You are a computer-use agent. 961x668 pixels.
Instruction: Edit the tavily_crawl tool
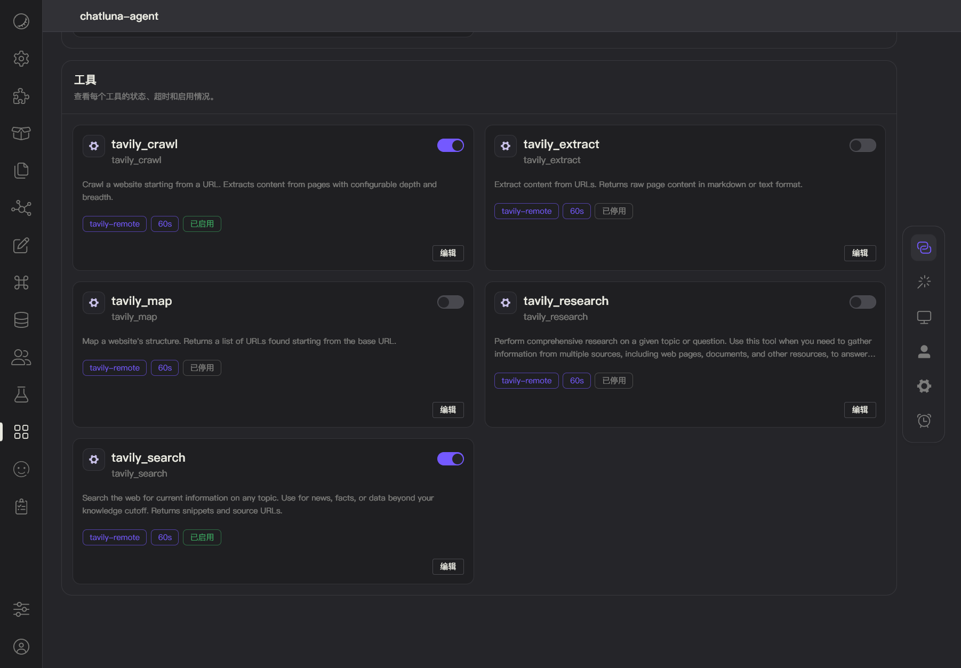[448, 253]
